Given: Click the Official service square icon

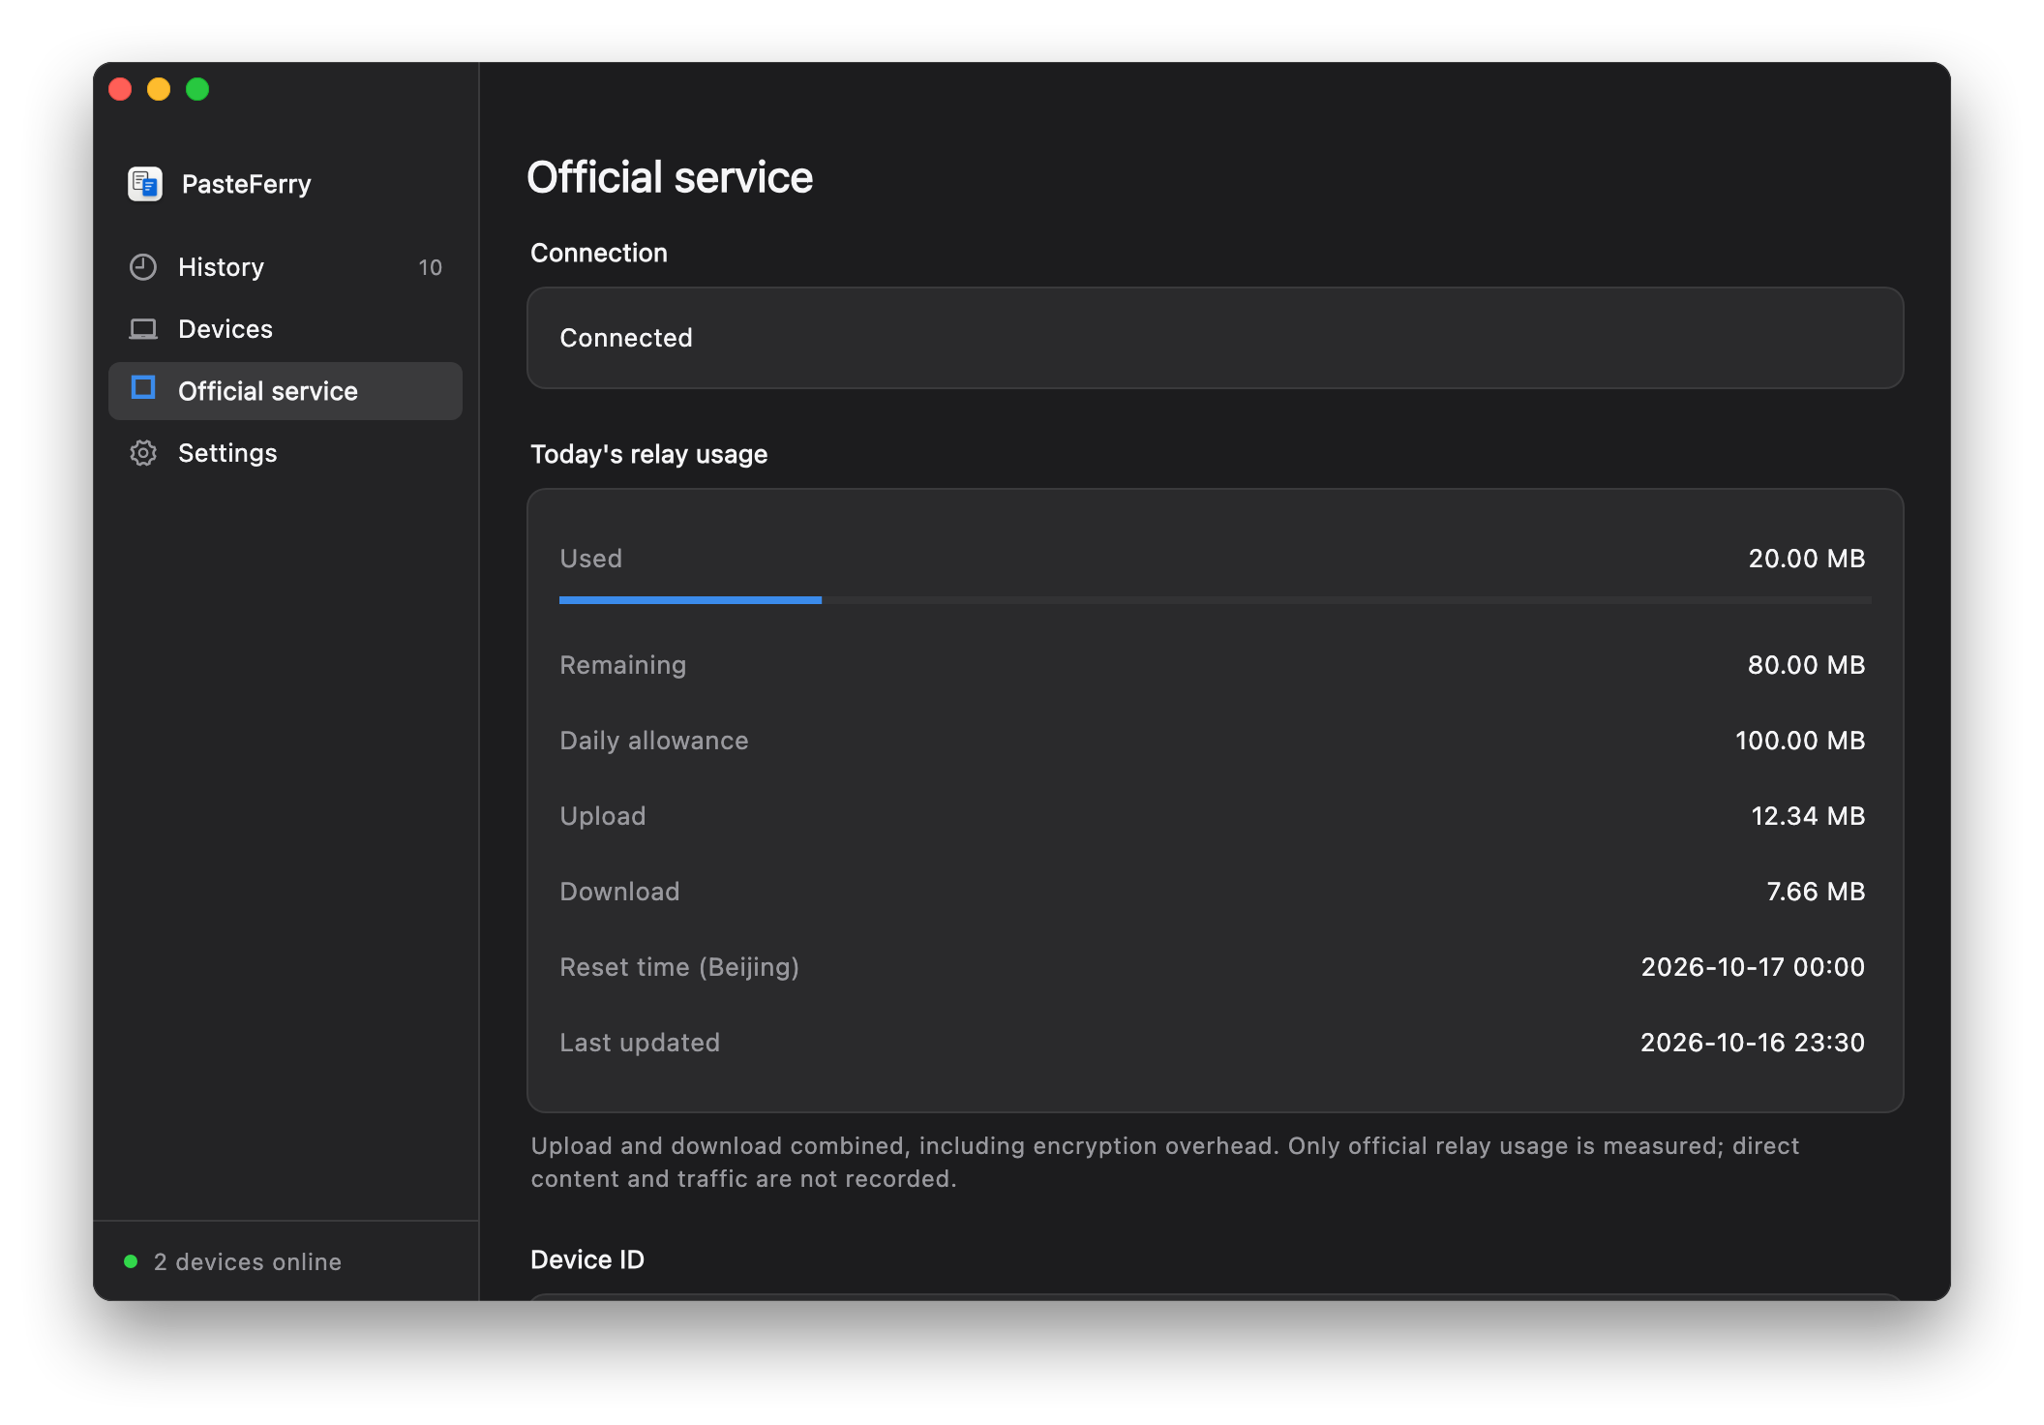Looking at the screenshot, I should pos(143,388).
